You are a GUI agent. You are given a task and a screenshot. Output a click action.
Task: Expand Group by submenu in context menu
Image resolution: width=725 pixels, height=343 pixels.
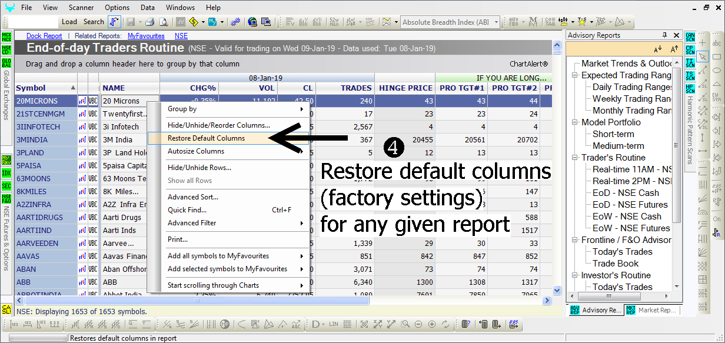(302, 109)
